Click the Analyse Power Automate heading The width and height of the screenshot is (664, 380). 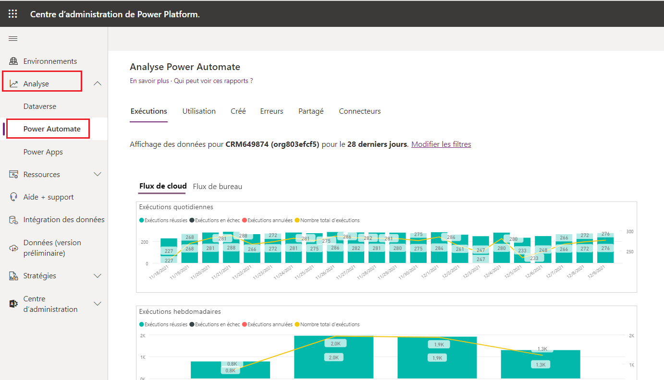(185, 67)
